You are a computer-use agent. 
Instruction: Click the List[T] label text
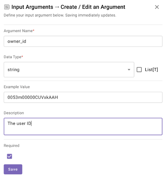pyautogui.click(x=151, y=70)
